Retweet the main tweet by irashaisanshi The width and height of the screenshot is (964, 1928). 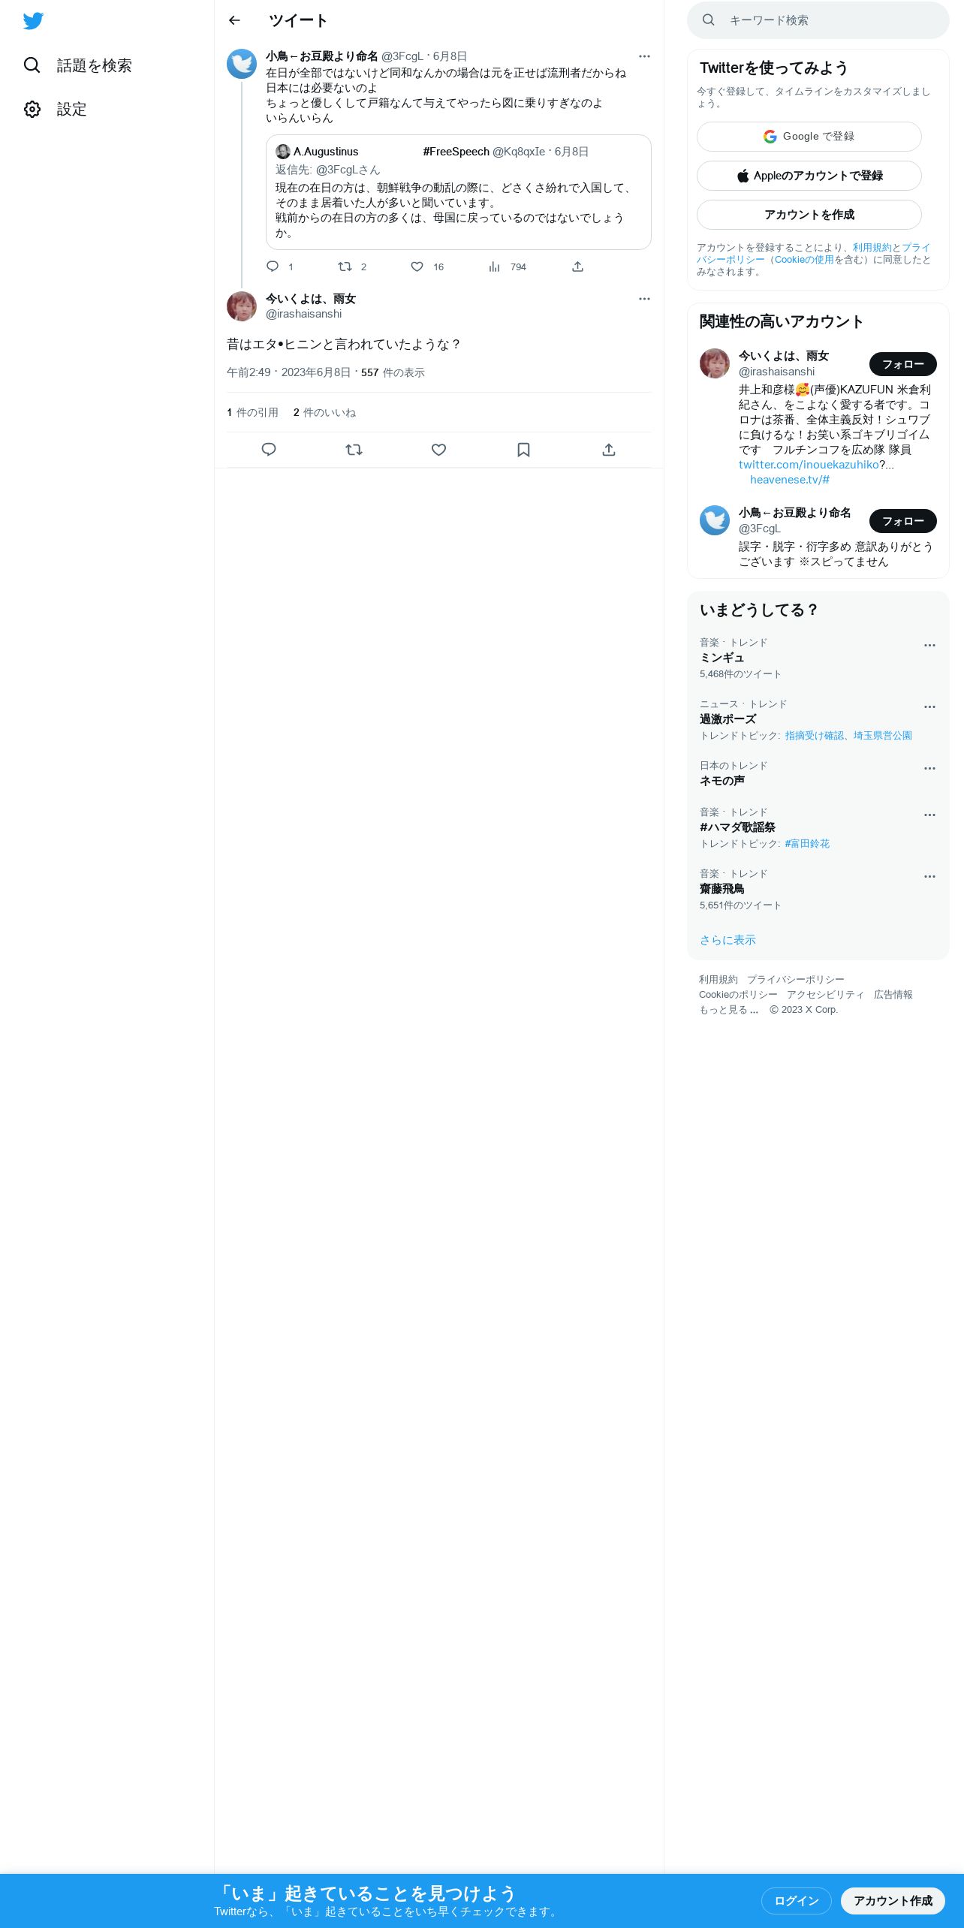coord(354,450)
